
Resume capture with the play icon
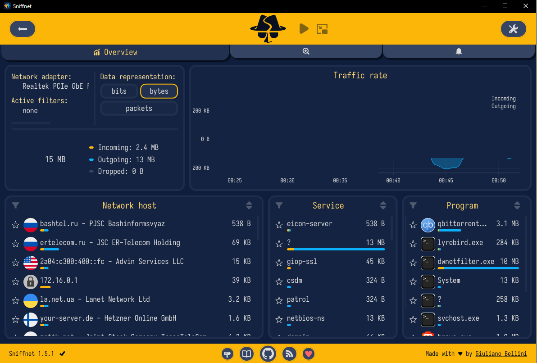point(304,29)
